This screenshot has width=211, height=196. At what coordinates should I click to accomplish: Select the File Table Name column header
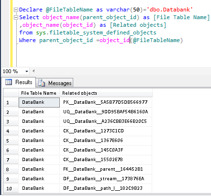click(x=39, y=93)
